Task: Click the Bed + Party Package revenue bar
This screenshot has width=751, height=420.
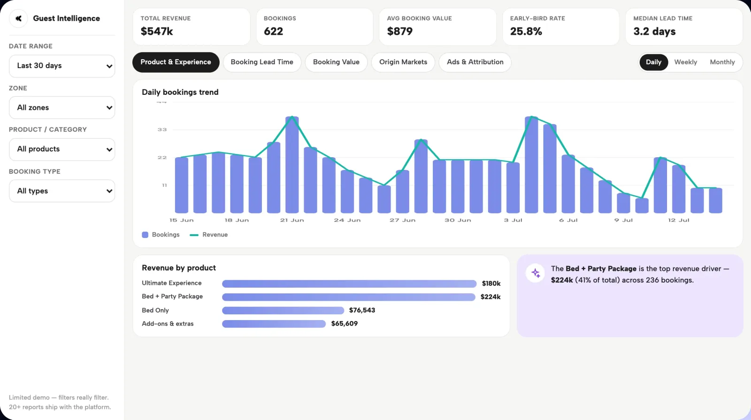Action: [349, 297]
